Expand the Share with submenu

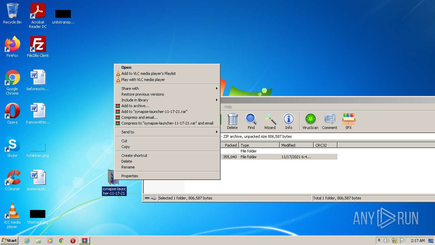(167, 88)
